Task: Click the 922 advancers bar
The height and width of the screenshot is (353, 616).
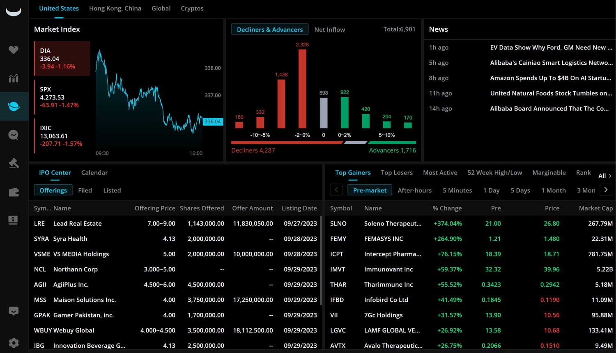Action: tap(345, 113)
